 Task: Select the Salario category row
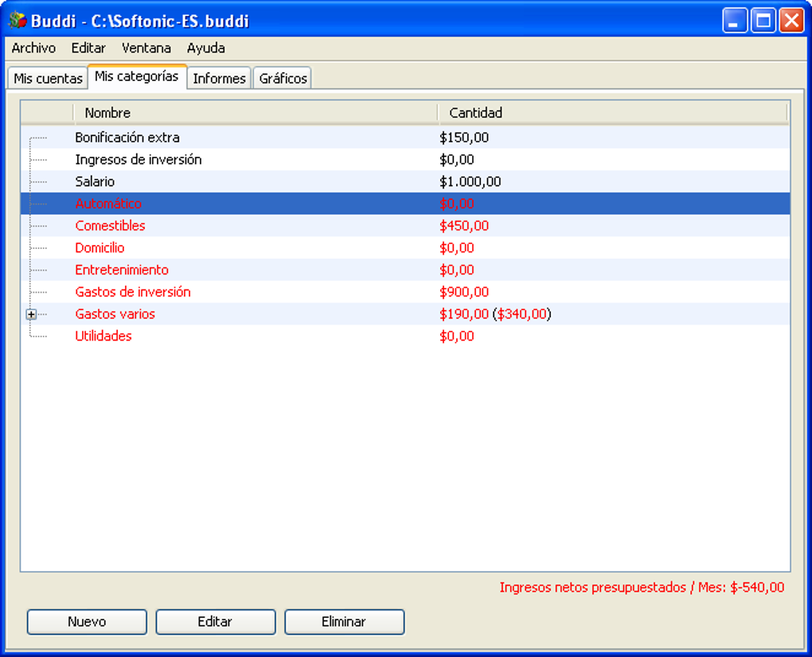click(405, 181)
